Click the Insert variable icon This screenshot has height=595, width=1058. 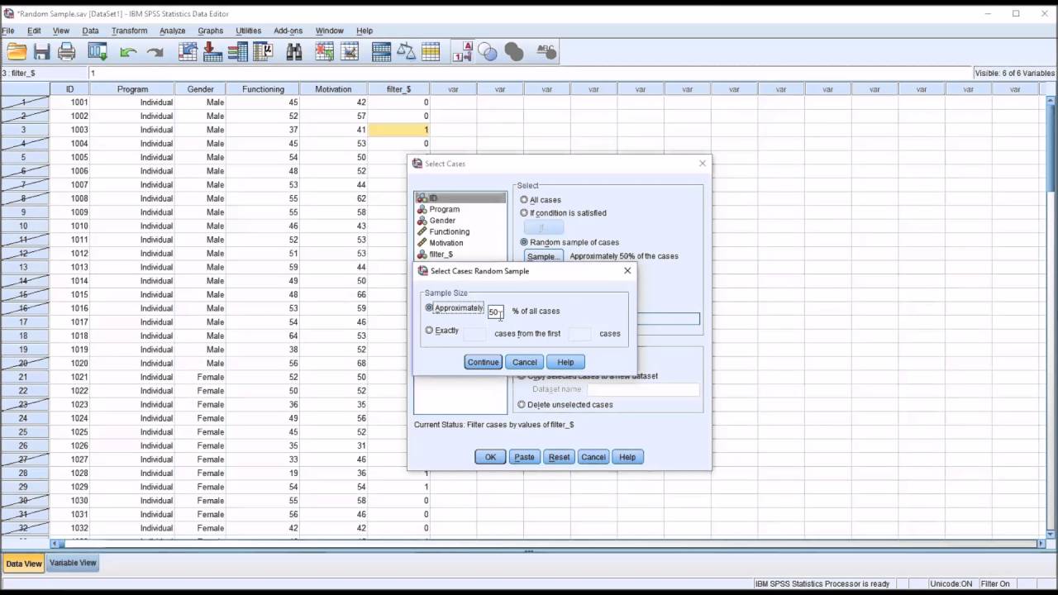pos(350,52)
